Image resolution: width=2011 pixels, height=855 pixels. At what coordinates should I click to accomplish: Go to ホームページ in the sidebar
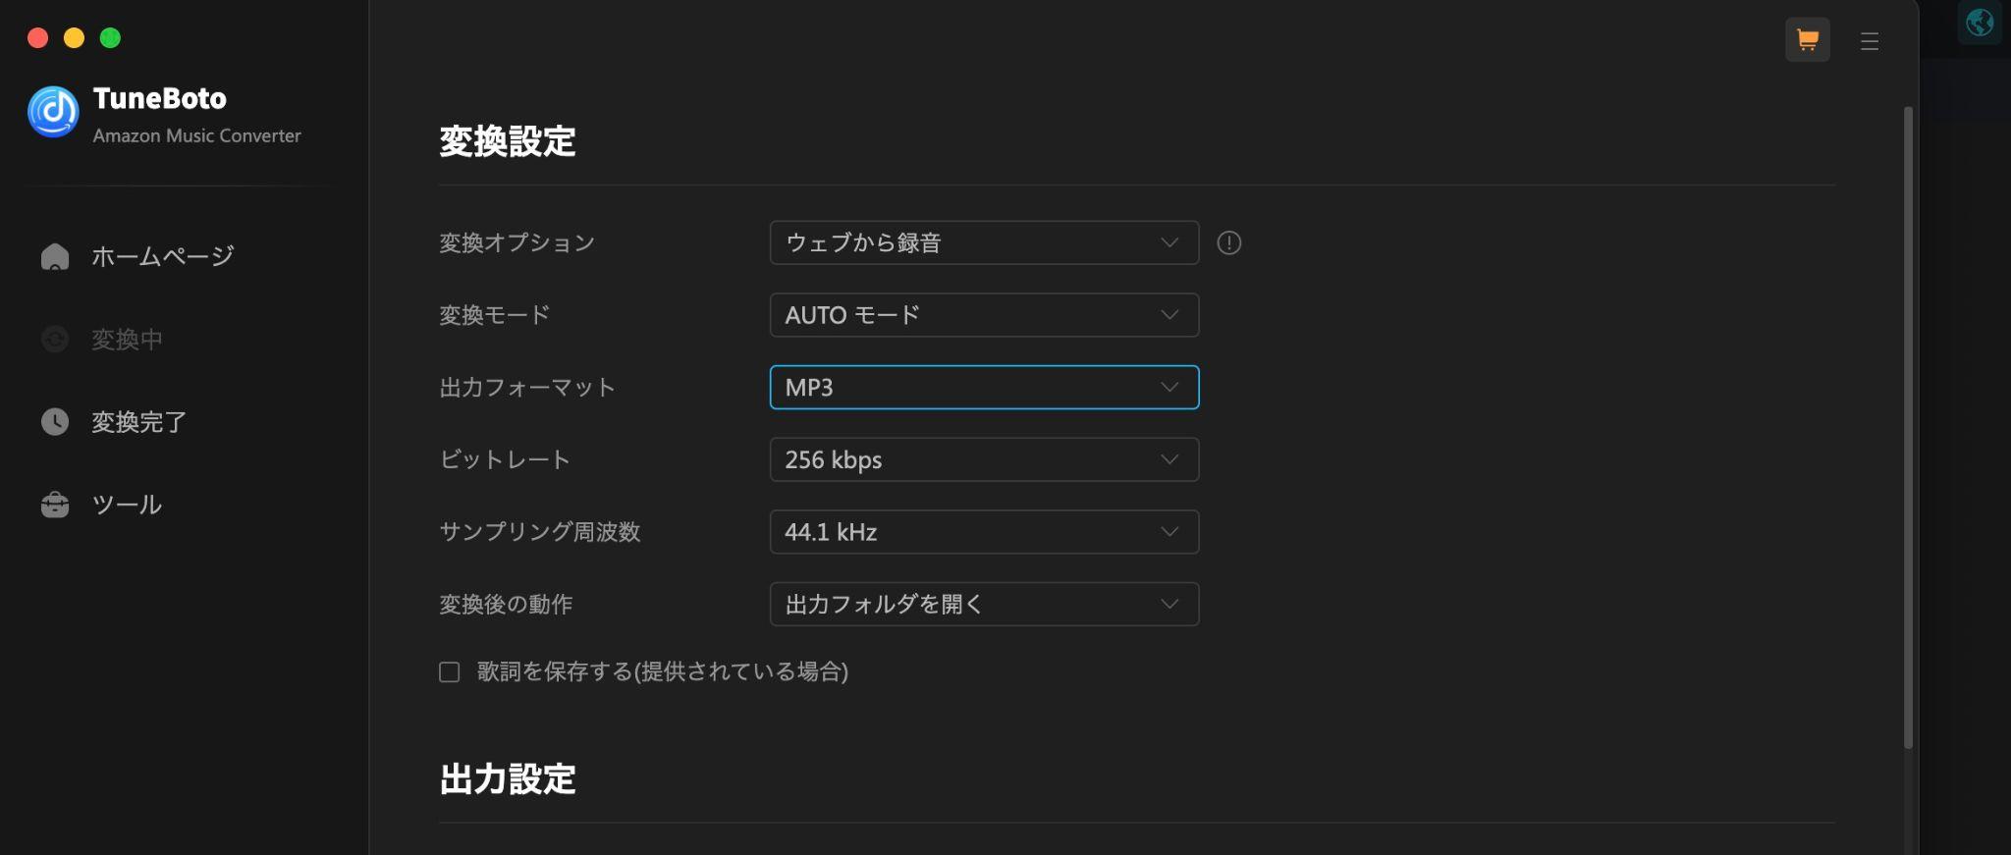(x=163, y=256)
